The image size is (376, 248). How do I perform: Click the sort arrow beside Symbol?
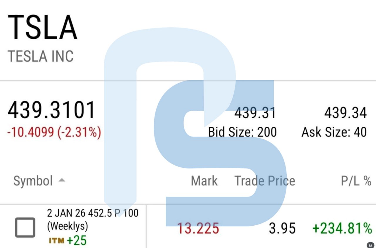61,181
